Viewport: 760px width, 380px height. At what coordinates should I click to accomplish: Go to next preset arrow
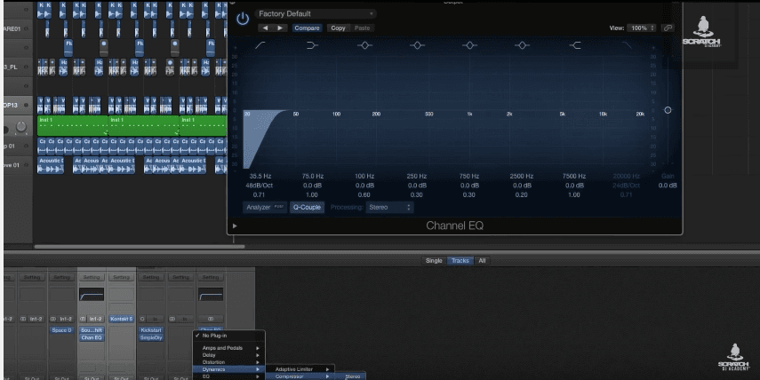[280, 28]
